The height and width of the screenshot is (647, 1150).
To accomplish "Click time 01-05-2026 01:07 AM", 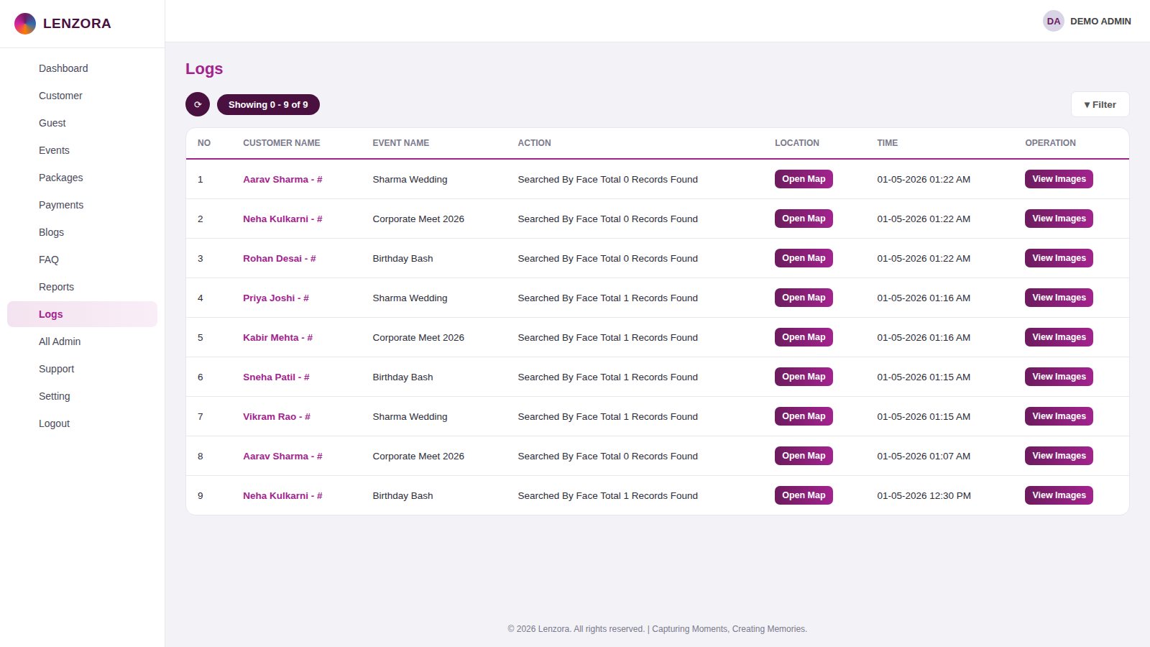I will pyautogui.click(x=924, y=456).
